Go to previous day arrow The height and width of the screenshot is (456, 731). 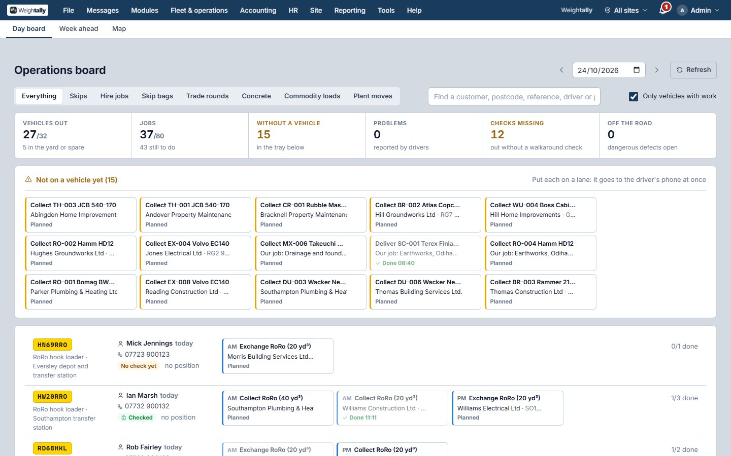[x=561, y=70]
